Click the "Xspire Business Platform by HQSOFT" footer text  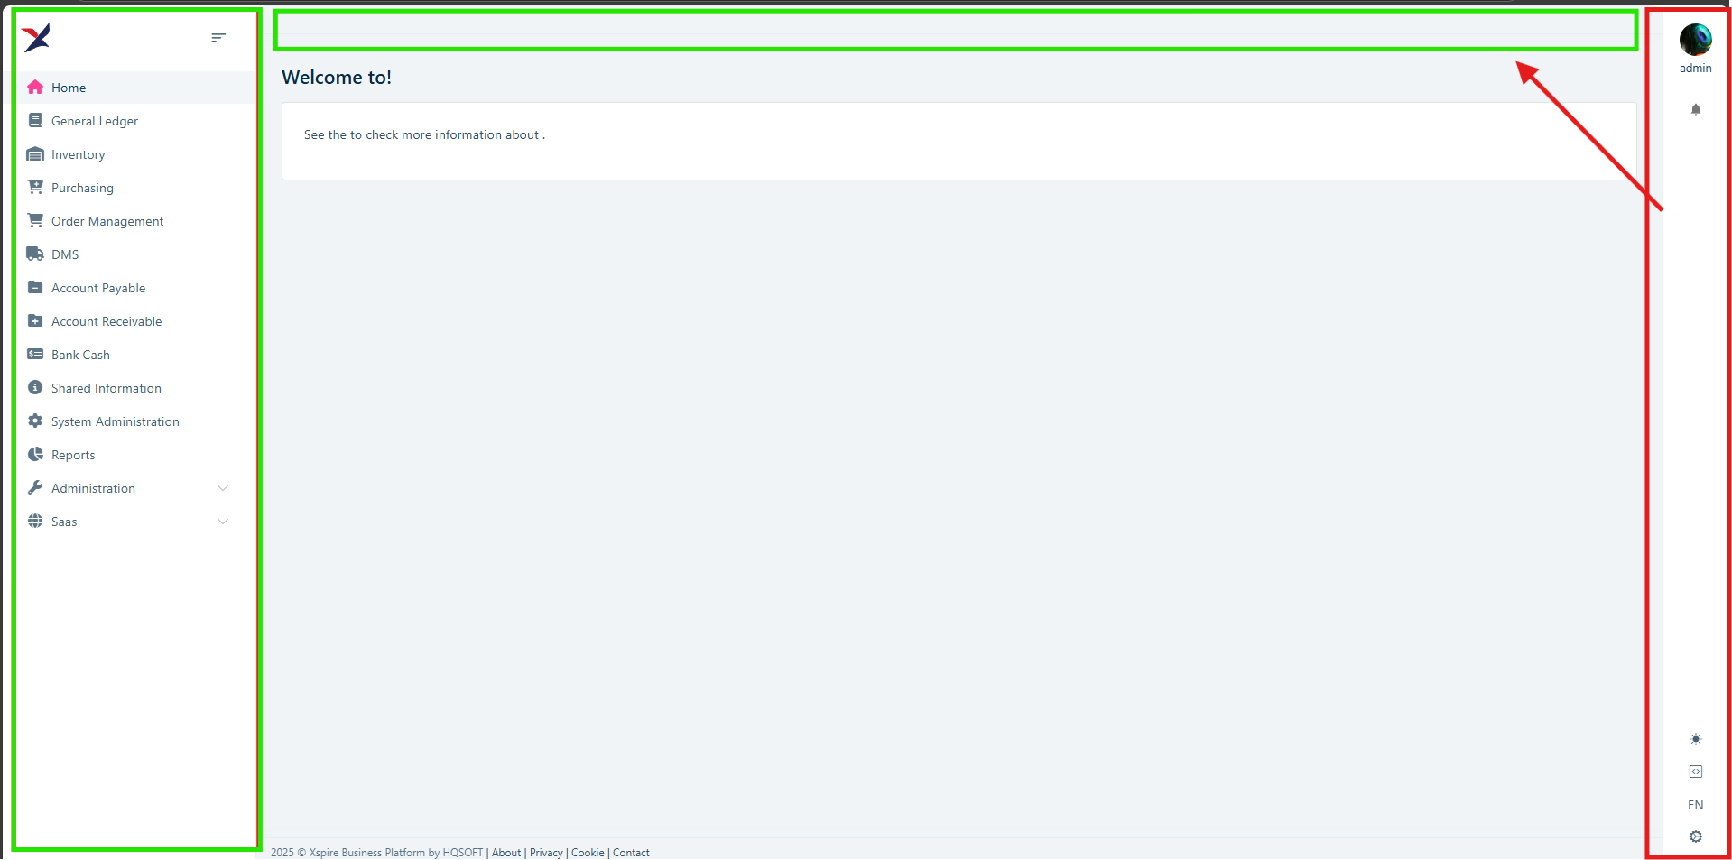pyautogui.click(x=396, y=853)
